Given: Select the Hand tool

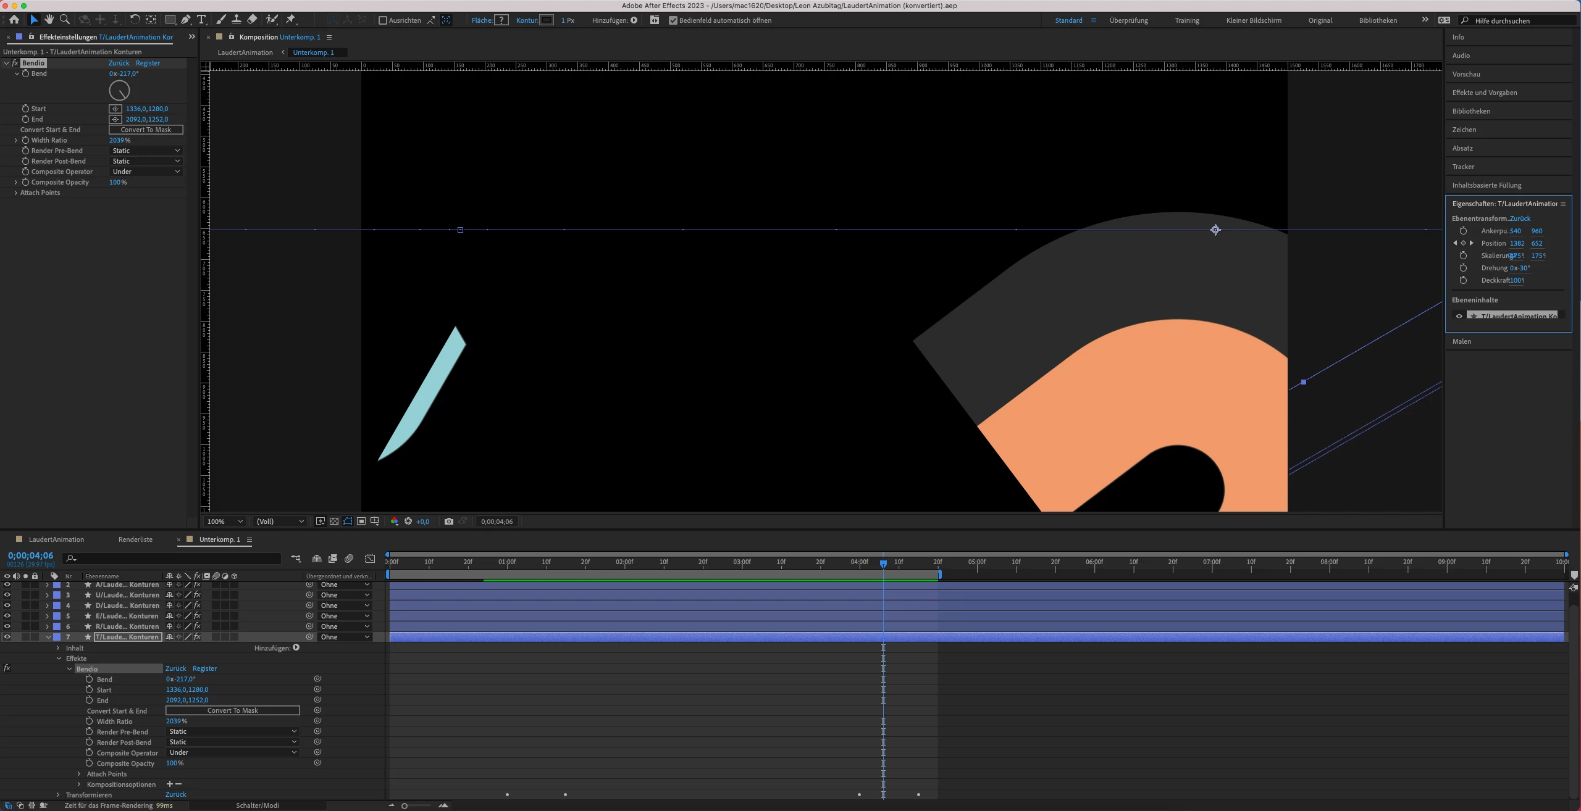Looking at the screenshot, I should pyautogui.click(x=49, y=20).
